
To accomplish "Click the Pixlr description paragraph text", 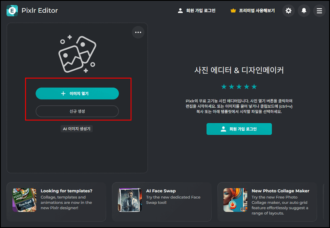I will click(x=239, y=106).
